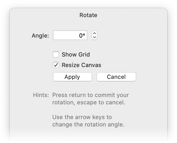The image size is (177, 143).
Task: Click the "change the rotation angle" hint line
Action: 88,124
